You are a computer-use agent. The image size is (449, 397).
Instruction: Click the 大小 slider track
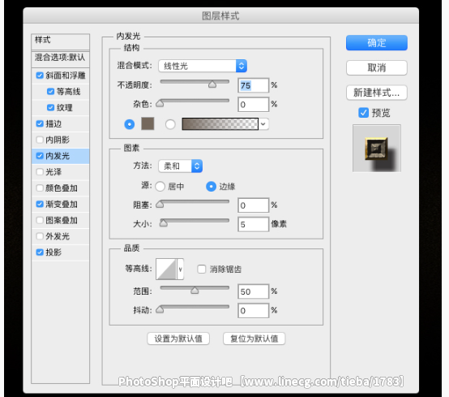195,221
